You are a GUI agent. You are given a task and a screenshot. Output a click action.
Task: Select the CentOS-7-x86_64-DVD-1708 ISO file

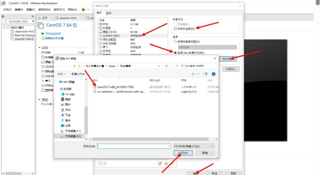click(115, 87)
